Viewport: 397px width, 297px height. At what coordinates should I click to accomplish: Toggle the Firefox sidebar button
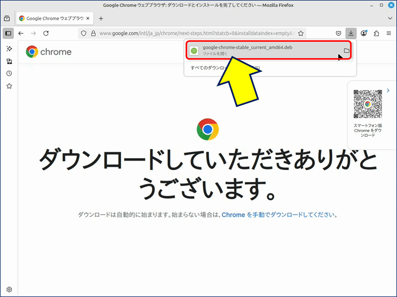tap(8, 33)
